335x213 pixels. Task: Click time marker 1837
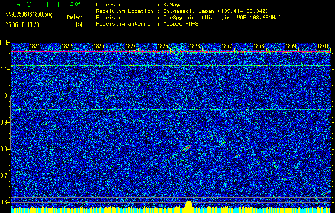point(227,46)
